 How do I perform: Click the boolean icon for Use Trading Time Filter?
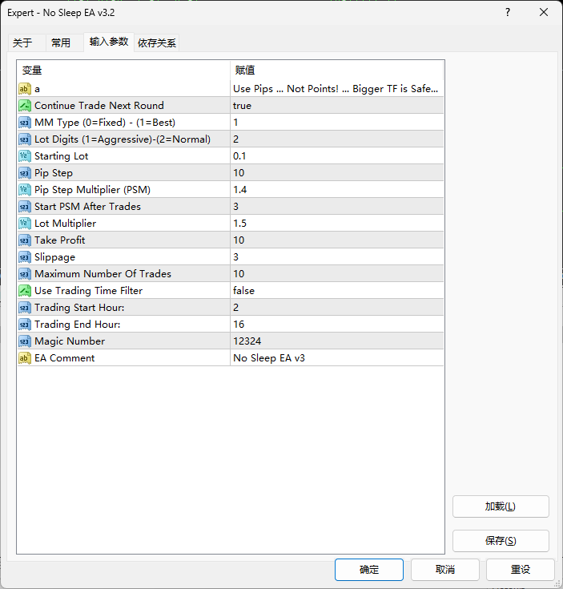click(25, 291)
